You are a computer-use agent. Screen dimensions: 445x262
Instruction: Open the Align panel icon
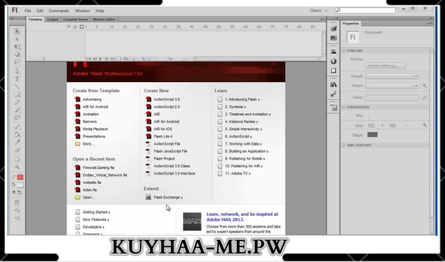pyautogui.click(x=333, y=52)
